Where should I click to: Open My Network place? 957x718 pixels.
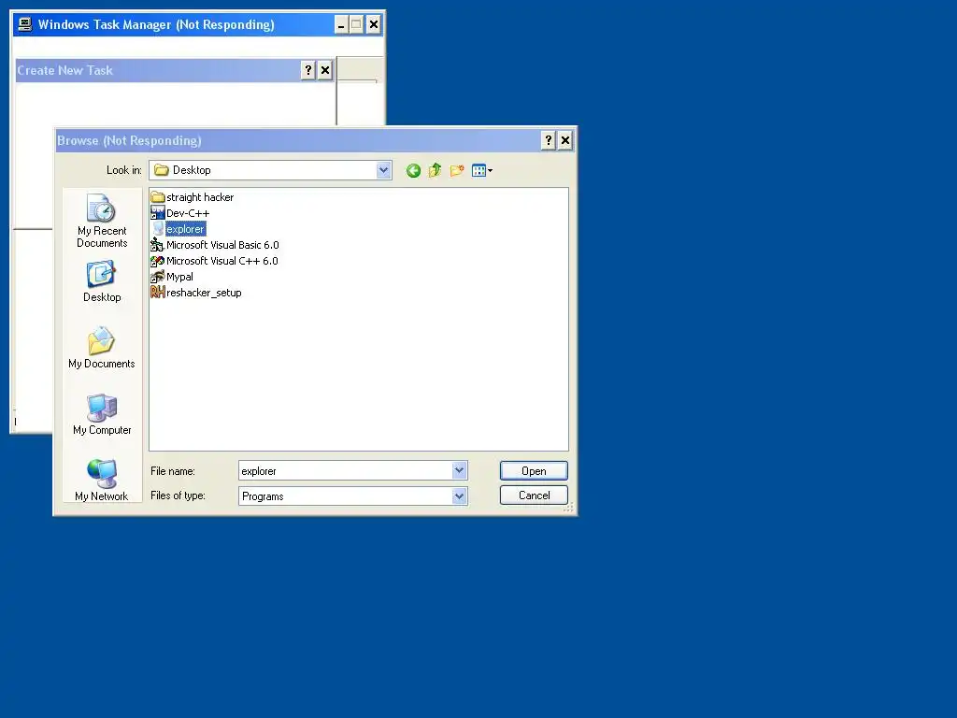(x=102, y=481)
